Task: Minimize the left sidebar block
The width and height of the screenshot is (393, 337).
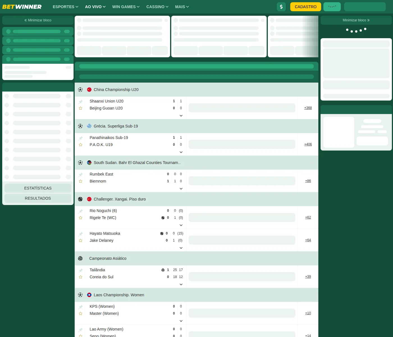Action: pyautogui.click(x=38, y=20)
